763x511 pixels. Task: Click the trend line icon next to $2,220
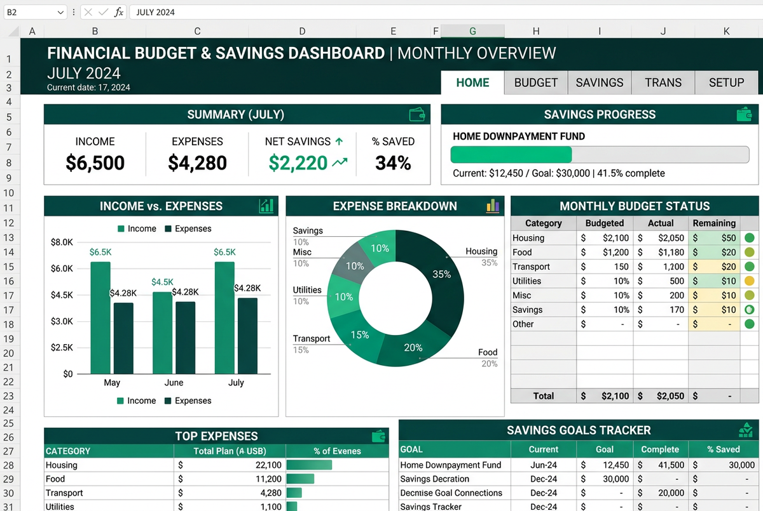tap(340, 163)
